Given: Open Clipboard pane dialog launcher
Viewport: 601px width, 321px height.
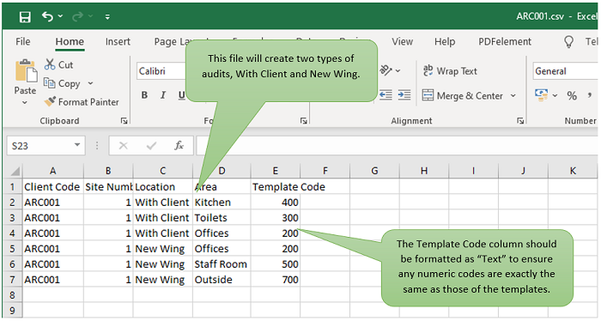Looking at the screenshot, I should tap(124, 121).
